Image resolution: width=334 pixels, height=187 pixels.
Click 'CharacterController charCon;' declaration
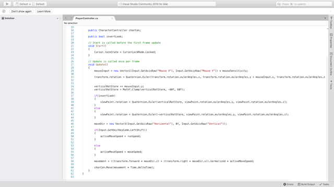(x=120, y=30)
